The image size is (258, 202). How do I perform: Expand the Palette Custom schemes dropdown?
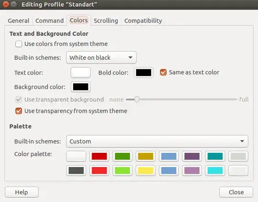157,141
